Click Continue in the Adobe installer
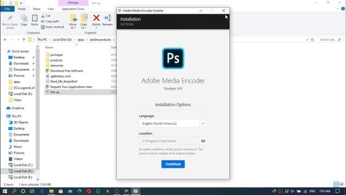The height and width of the screenshot is (195, 346). click(173, 164)
